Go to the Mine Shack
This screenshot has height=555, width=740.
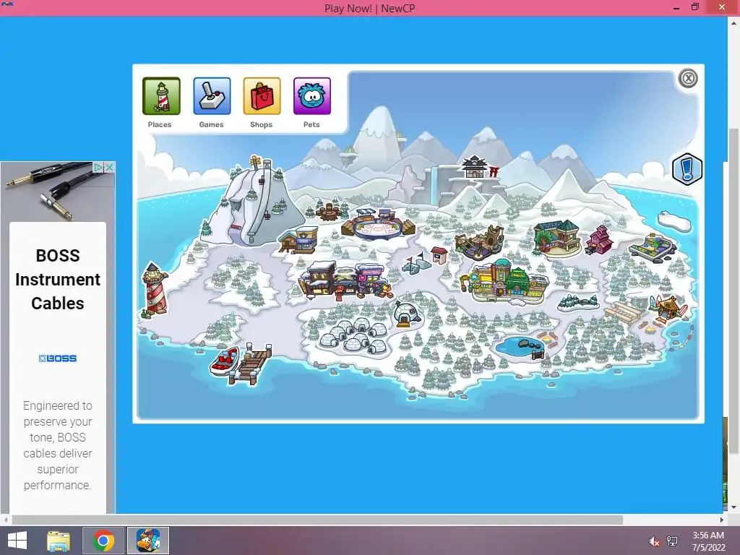coord(480,242)
